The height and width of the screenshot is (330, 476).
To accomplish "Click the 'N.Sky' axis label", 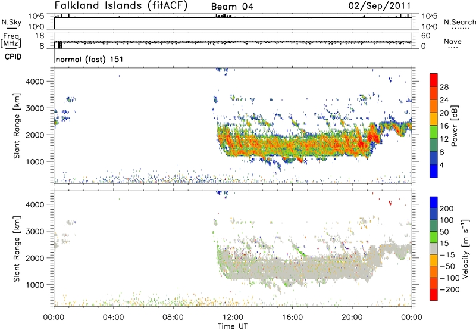I will [x=11, y=22].
